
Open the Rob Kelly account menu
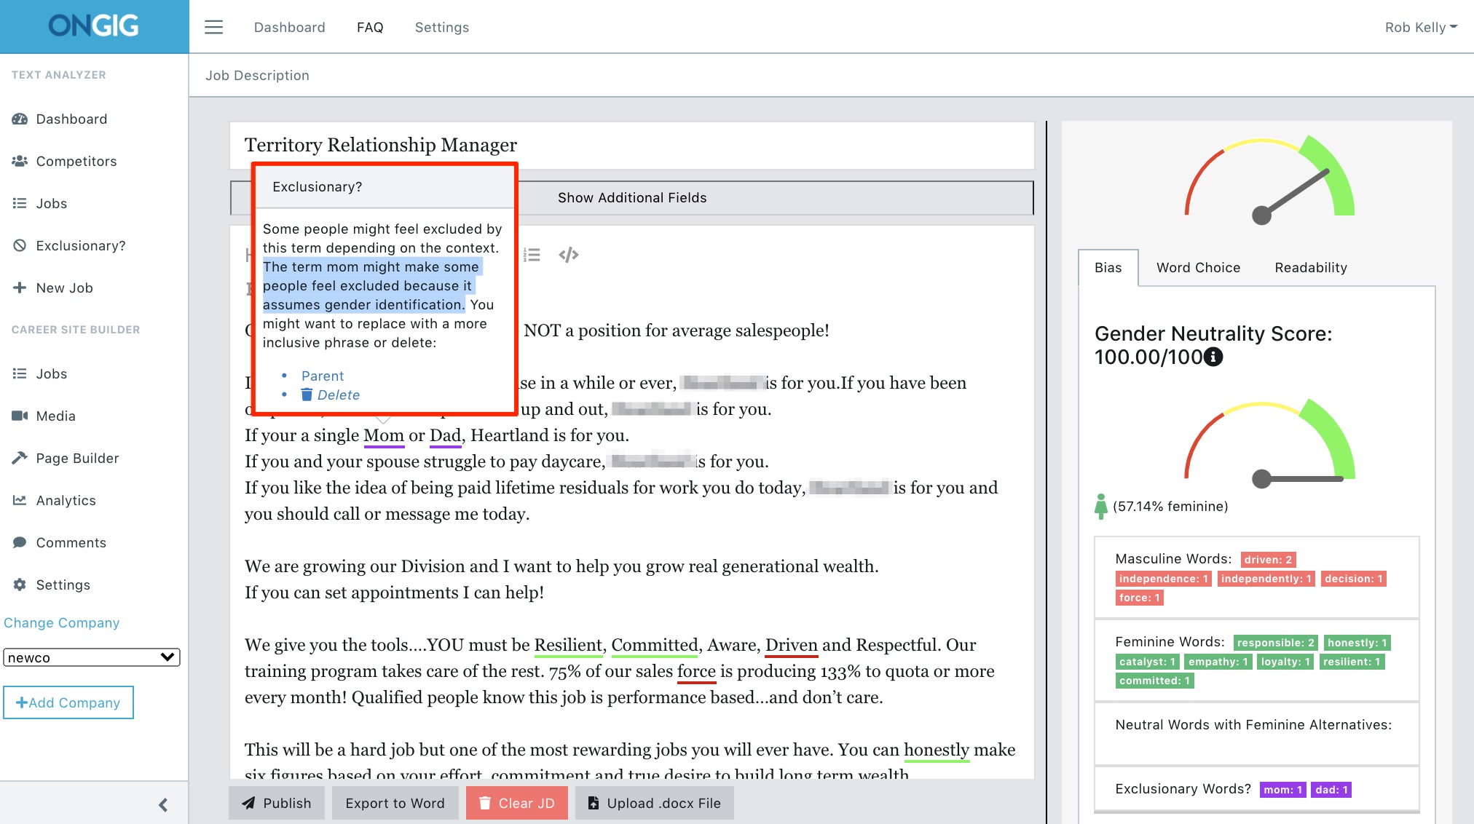click(x=1419, y=27)
